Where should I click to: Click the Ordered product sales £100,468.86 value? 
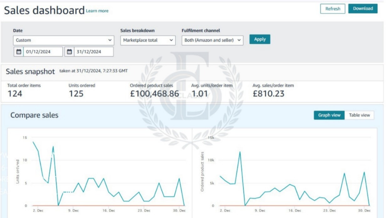(154, 94)
